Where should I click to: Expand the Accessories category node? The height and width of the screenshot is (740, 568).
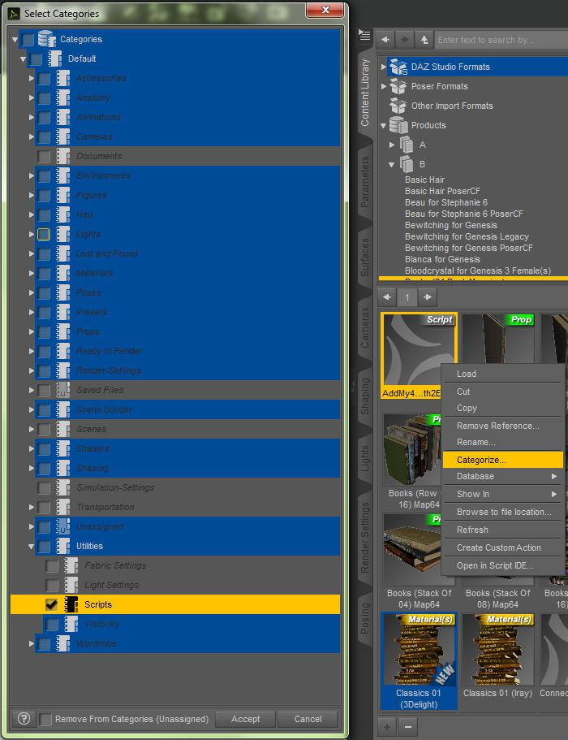(x=31, y=78)
